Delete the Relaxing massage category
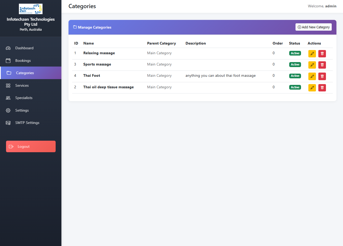343x246 pixels. click(322, 54)
